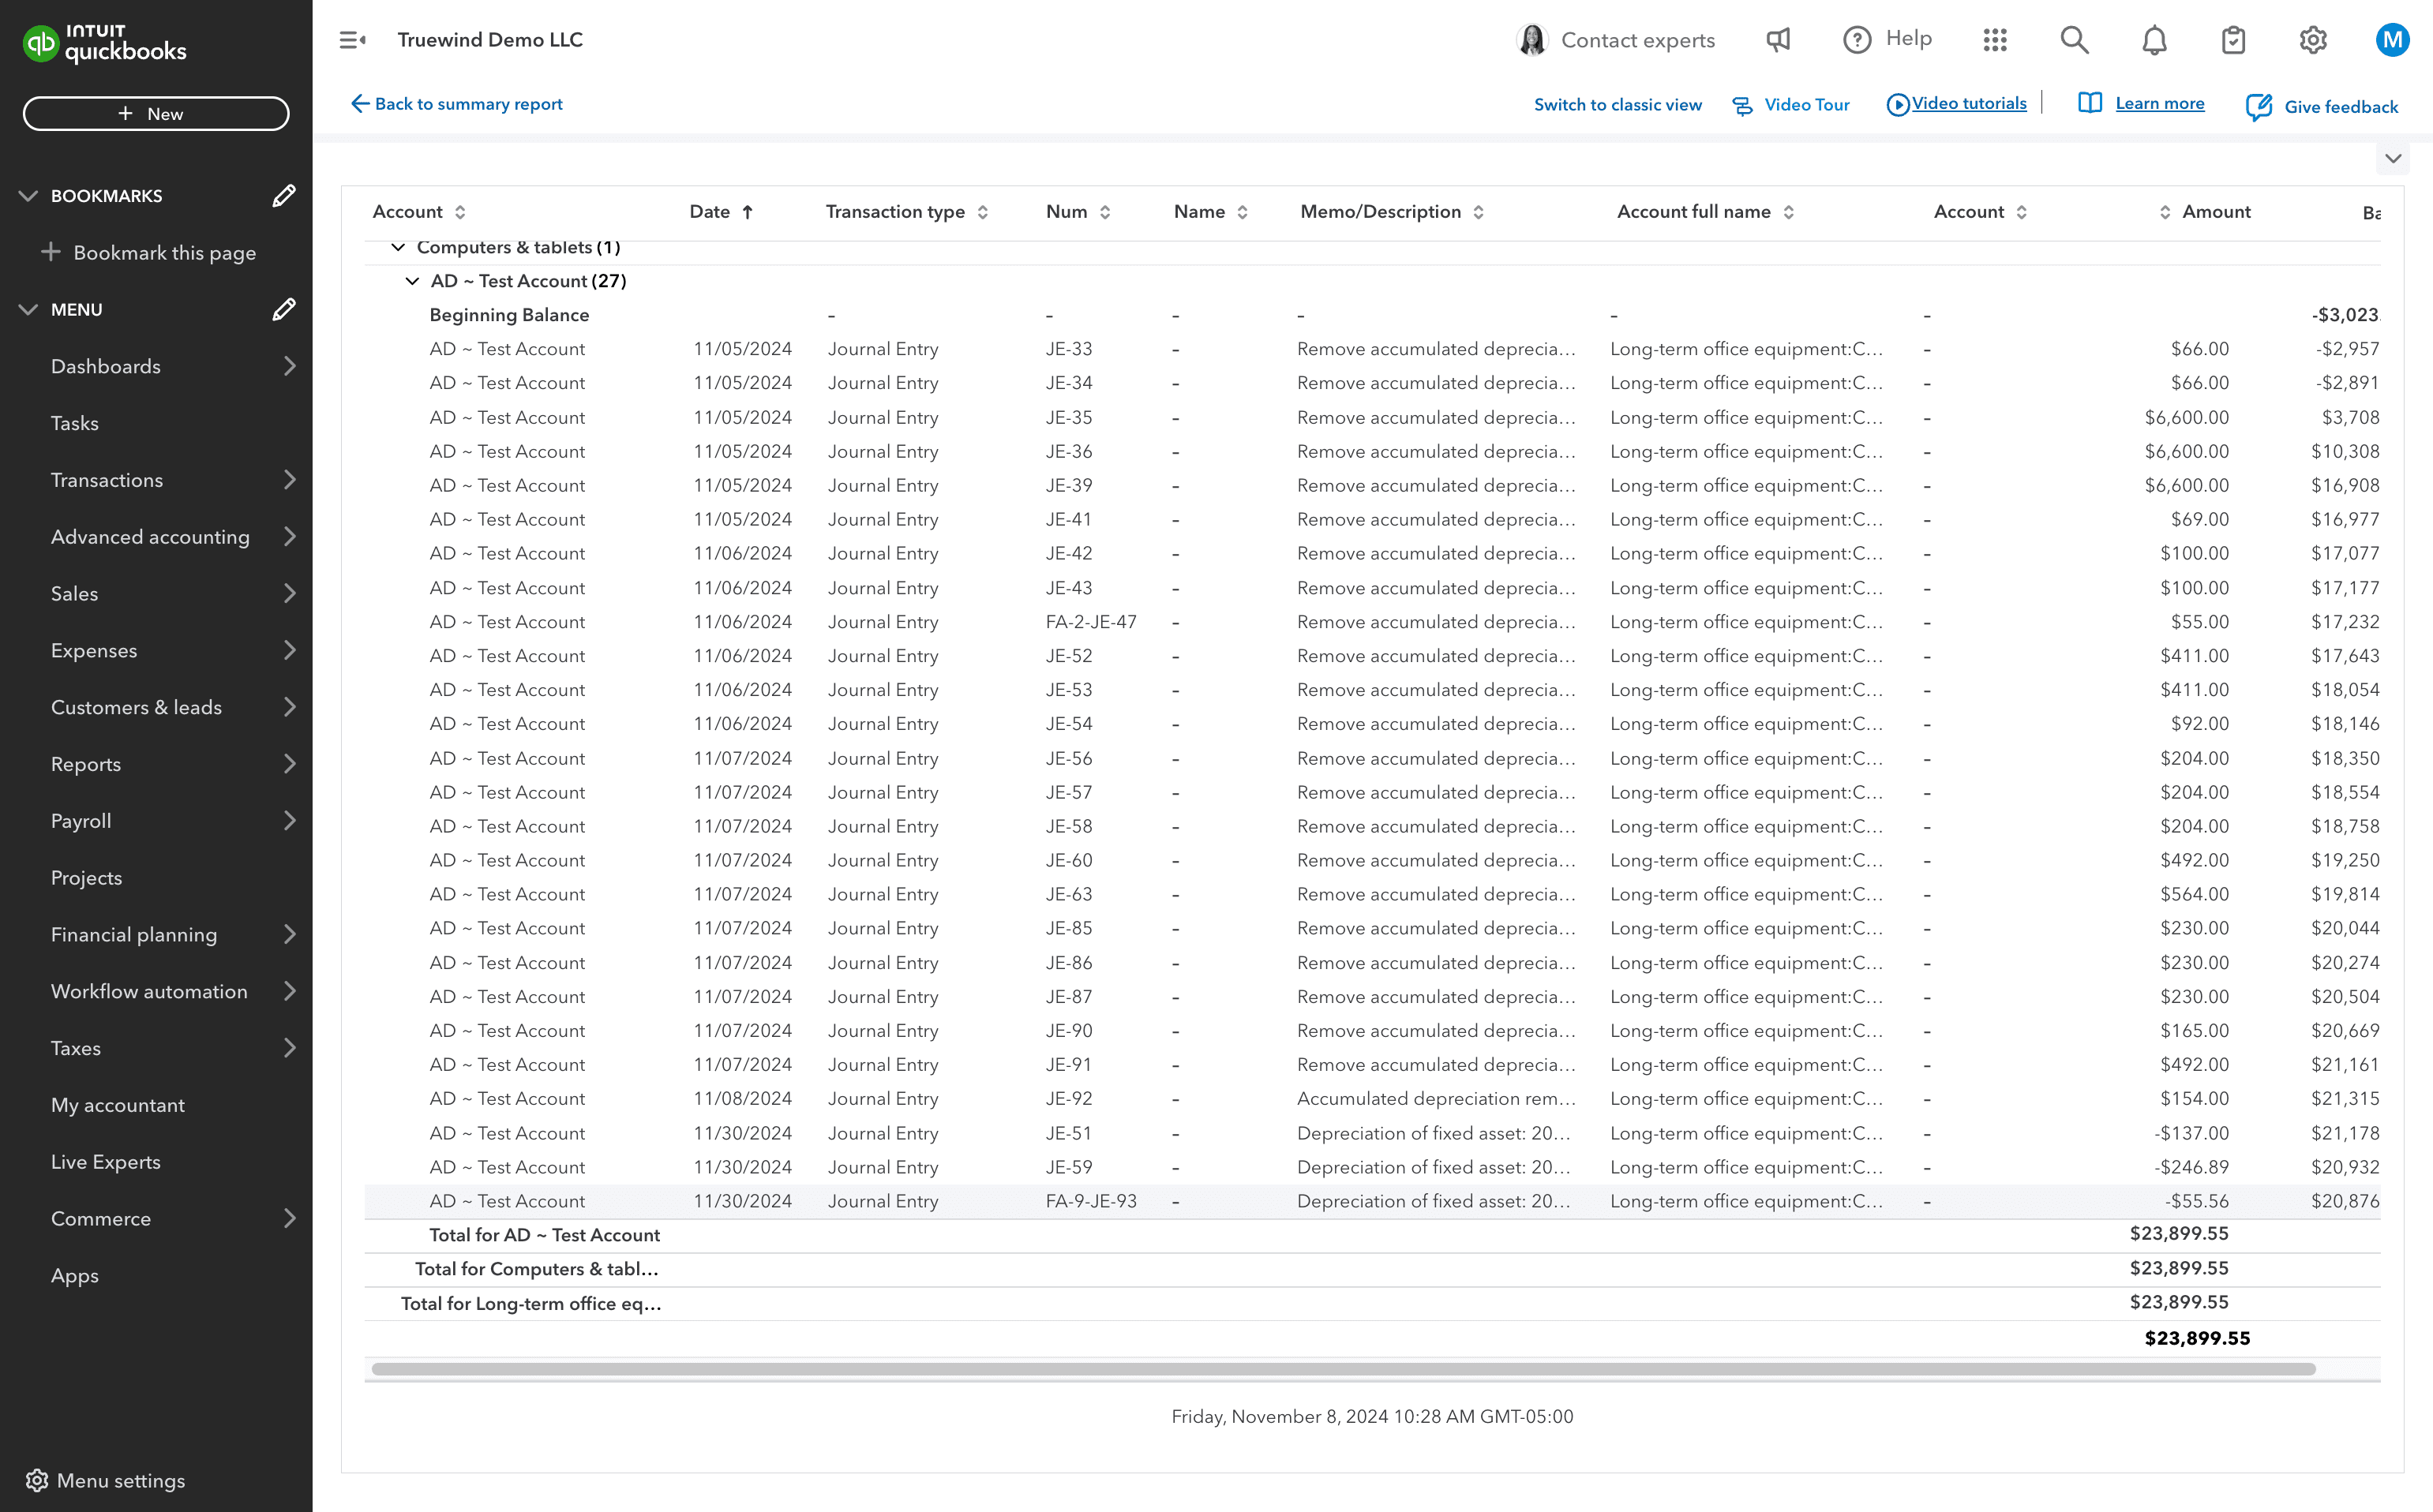This screenshot has height=1512, width=2433.
Task: Click the announcements megaphone icon
Action: (x=1777, y=40)
